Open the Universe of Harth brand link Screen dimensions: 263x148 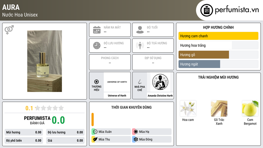[117, 96]
